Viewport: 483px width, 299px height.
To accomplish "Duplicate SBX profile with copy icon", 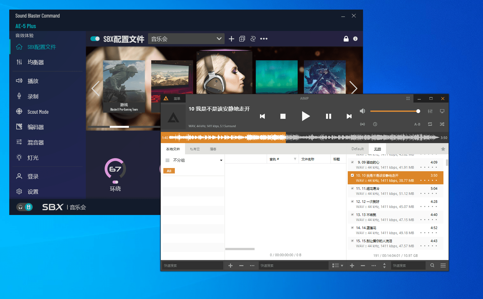I will 242,39.
